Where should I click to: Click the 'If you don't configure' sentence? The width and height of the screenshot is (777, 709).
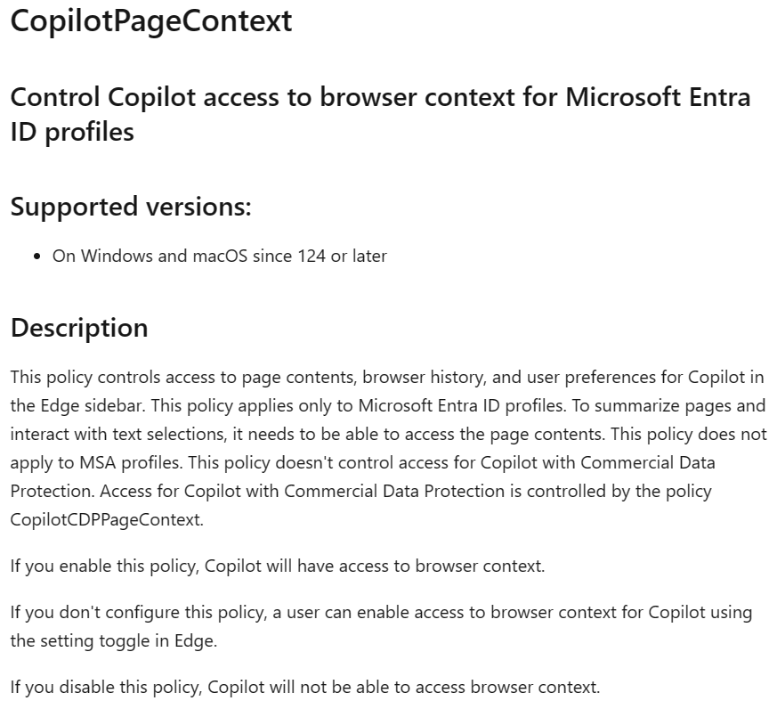coord(381,626)
